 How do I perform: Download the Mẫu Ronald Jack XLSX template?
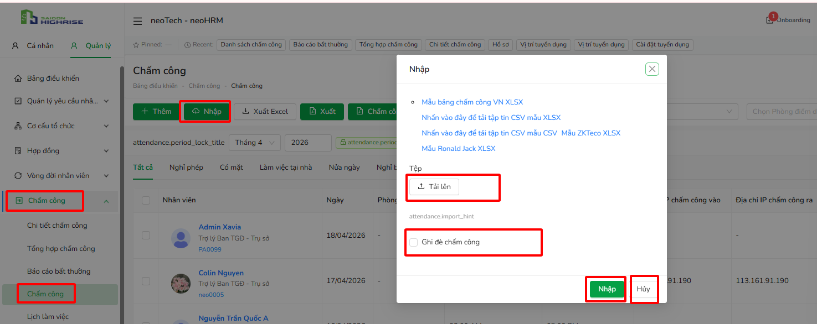tap(458, 149)
